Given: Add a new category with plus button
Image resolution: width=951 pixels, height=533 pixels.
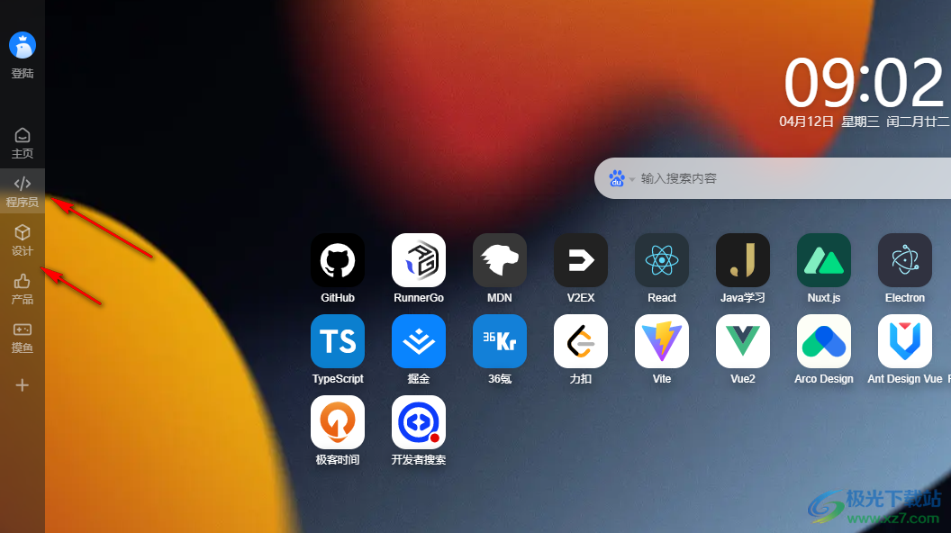Looking at the screenshot, I should pos(23,385).
